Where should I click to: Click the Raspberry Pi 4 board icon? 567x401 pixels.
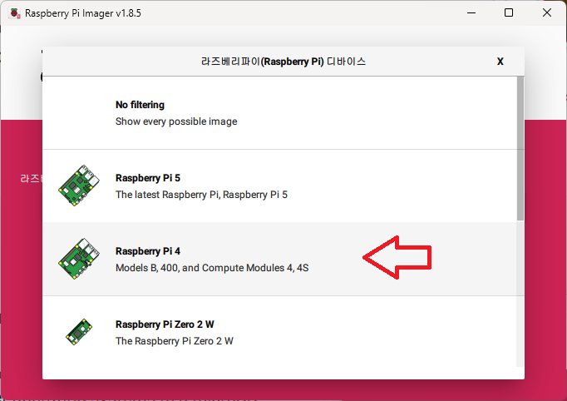tap(79, 259)
